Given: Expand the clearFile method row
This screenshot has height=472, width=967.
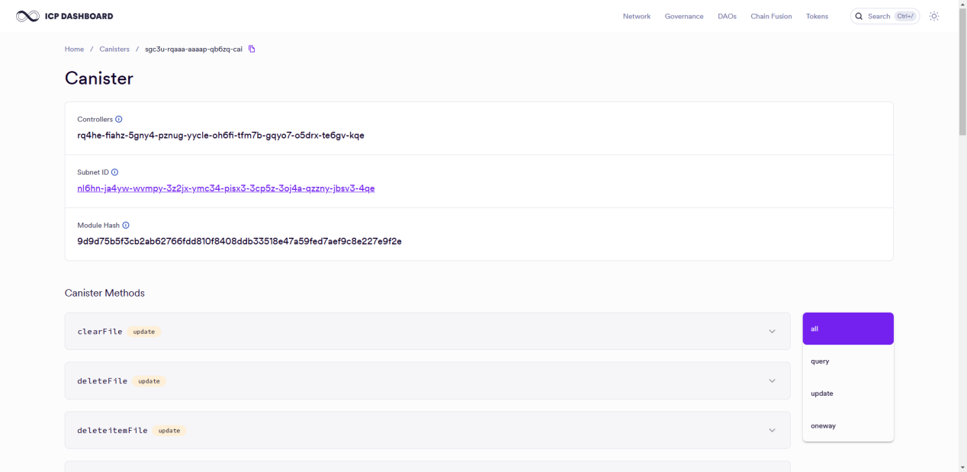Looking at the screenshot, I should [x=427, y=331].
